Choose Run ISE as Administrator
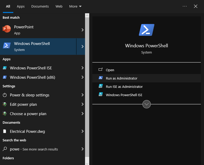Screen dimensions: 204x165 coord(147,87)
